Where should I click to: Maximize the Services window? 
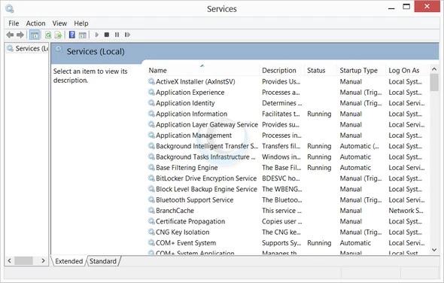coord(406,7)
